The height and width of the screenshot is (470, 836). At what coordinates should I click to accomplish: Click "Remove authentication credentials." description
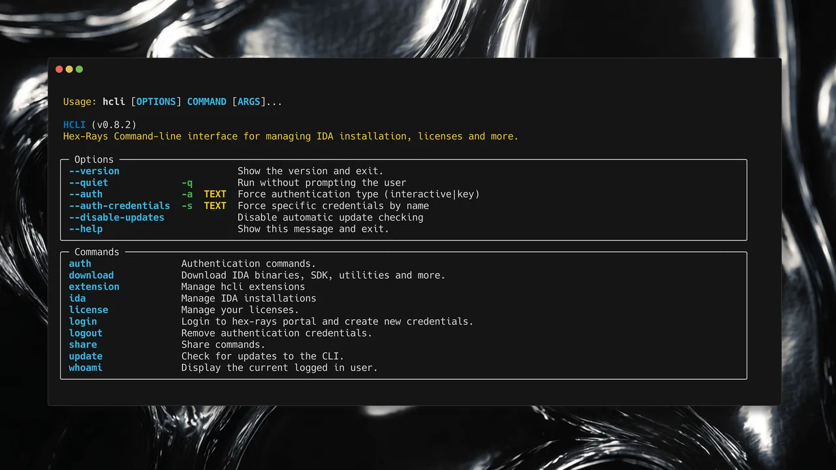click(x=277, y=333)
